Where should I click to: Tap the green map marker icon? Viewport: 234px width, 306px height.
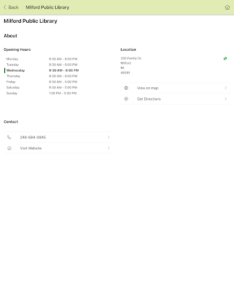click(x=225, y=59)
